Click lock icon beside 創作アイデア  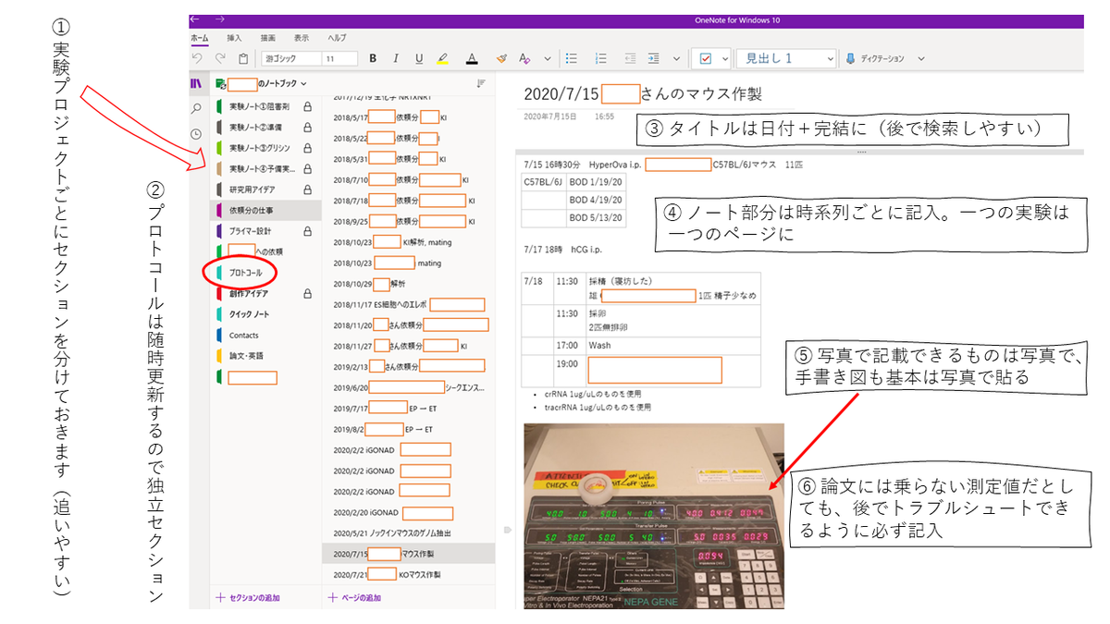click(307, 294)
